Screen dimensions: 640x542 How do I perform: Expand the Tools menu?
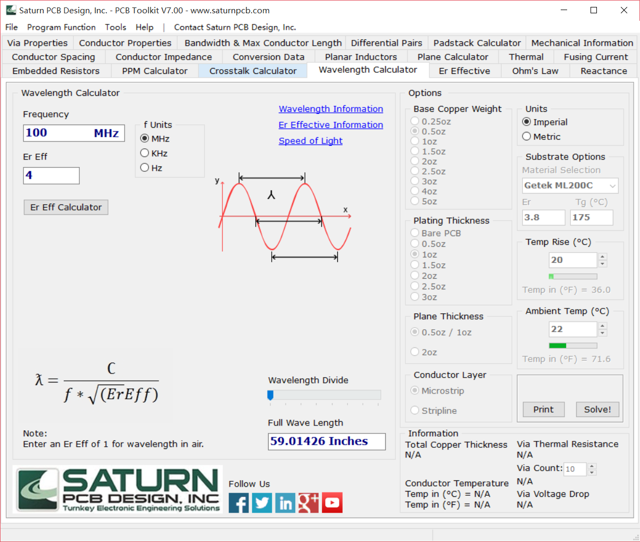tap(115, 27)
